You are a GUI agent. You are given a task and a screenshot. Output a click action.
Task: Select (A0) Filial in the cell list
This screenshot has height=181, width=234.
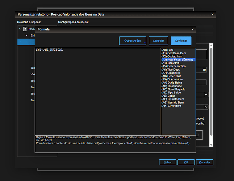click(x=178, y=50)
